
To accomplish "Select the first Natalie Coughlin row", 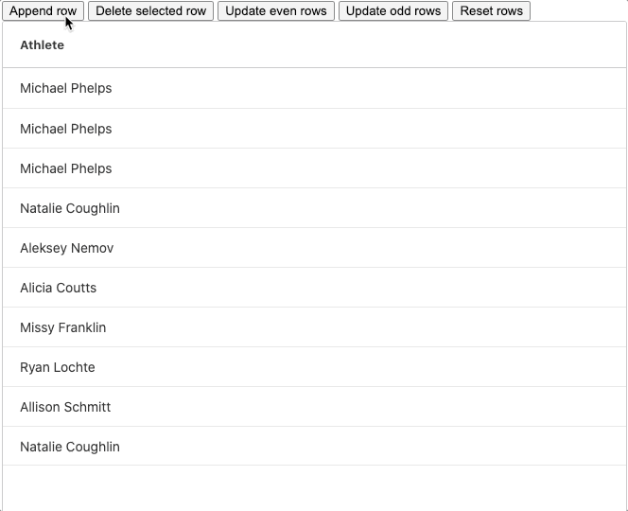I will [314, 207].
